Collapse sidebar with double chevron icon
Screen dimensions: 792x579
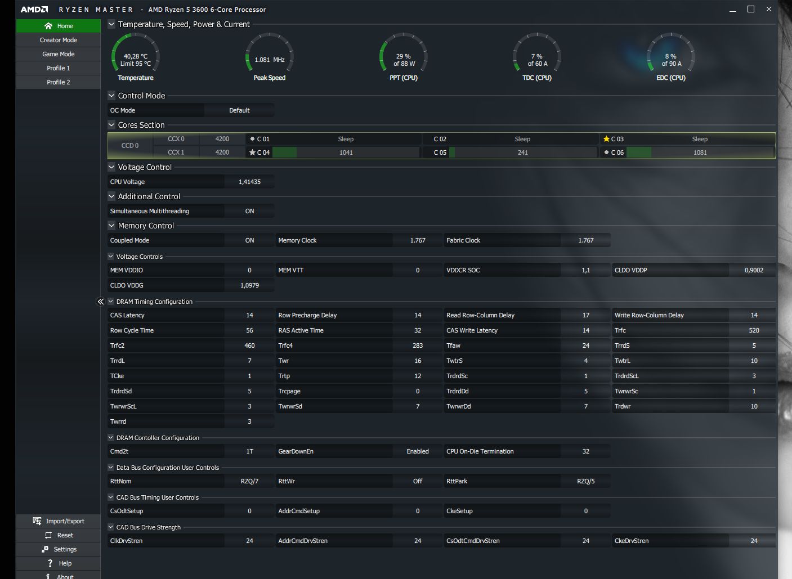click(101, 302)
